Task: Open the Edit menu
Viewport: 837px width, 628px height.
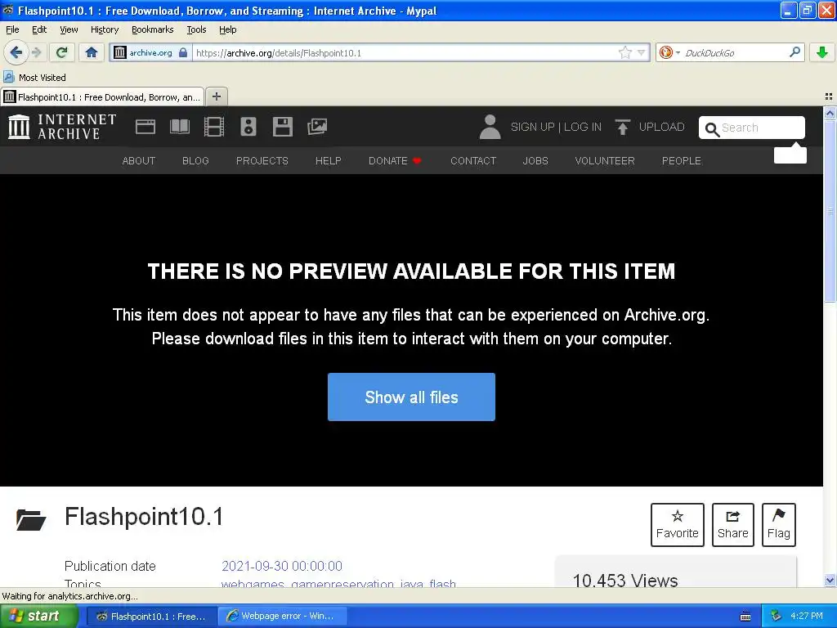Action: (39, 29)
